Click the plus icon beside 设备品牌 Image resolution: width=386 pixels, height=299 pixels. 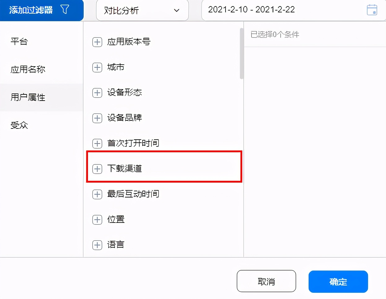click(x=97, y=118)
